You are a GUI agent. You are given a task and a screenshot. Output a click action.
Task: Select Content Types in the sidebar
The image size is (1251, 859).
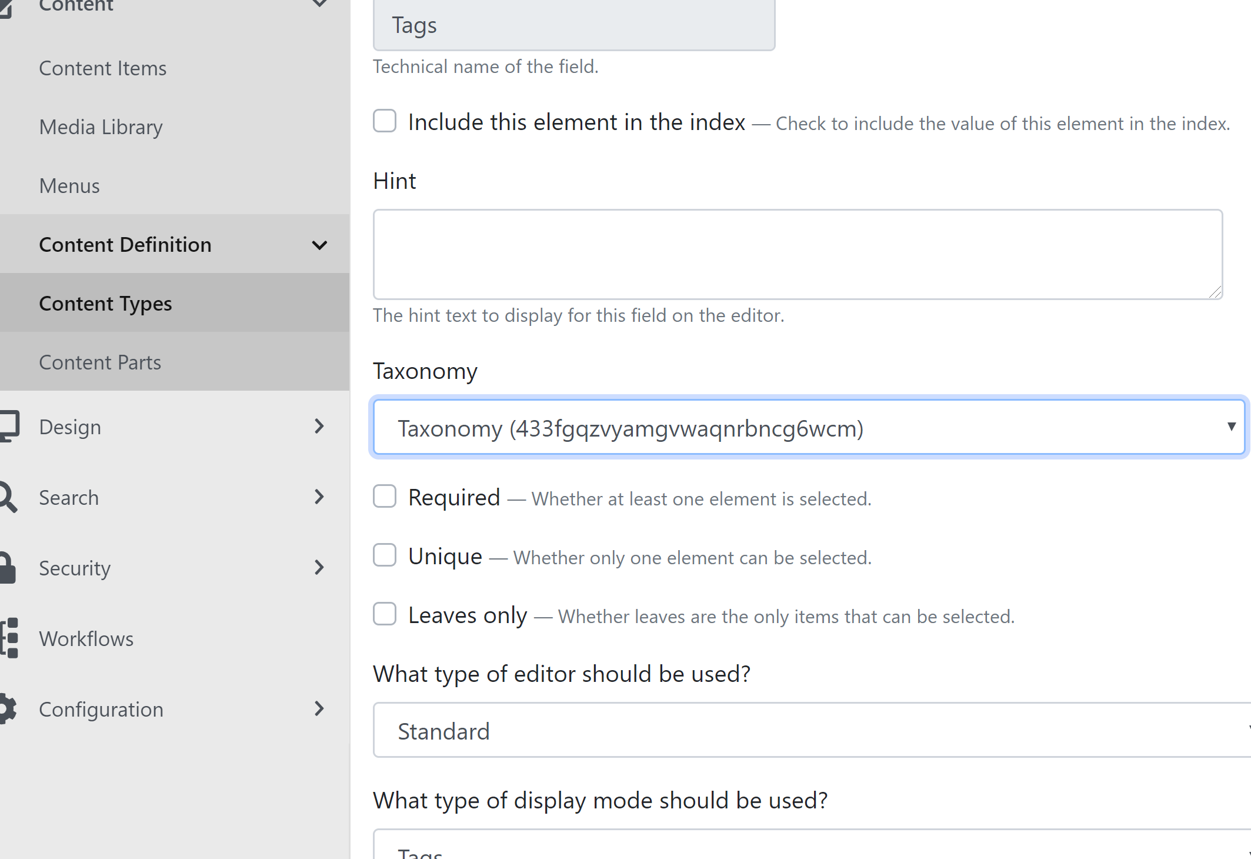(x=105, y=303)
